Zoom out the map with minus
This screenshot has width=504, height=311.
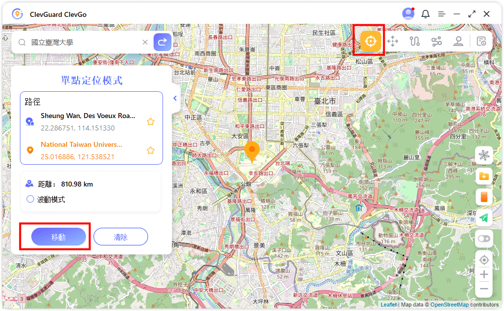coord(484,289)
